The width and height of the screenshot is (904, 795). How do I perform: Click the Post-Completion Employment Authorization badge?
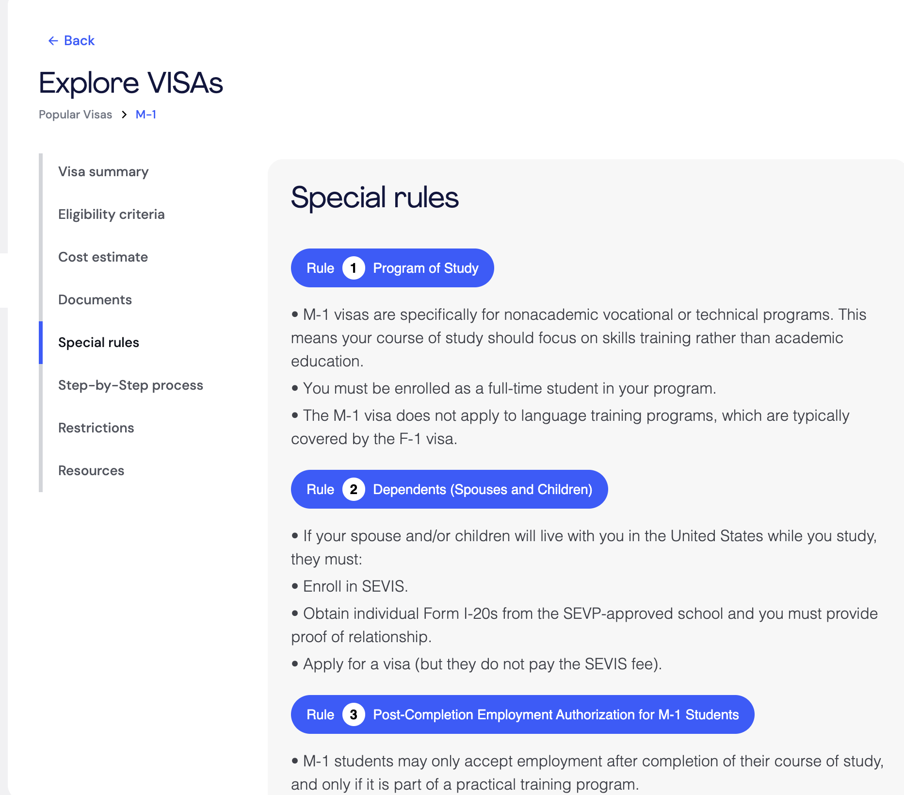click(522, 714)
